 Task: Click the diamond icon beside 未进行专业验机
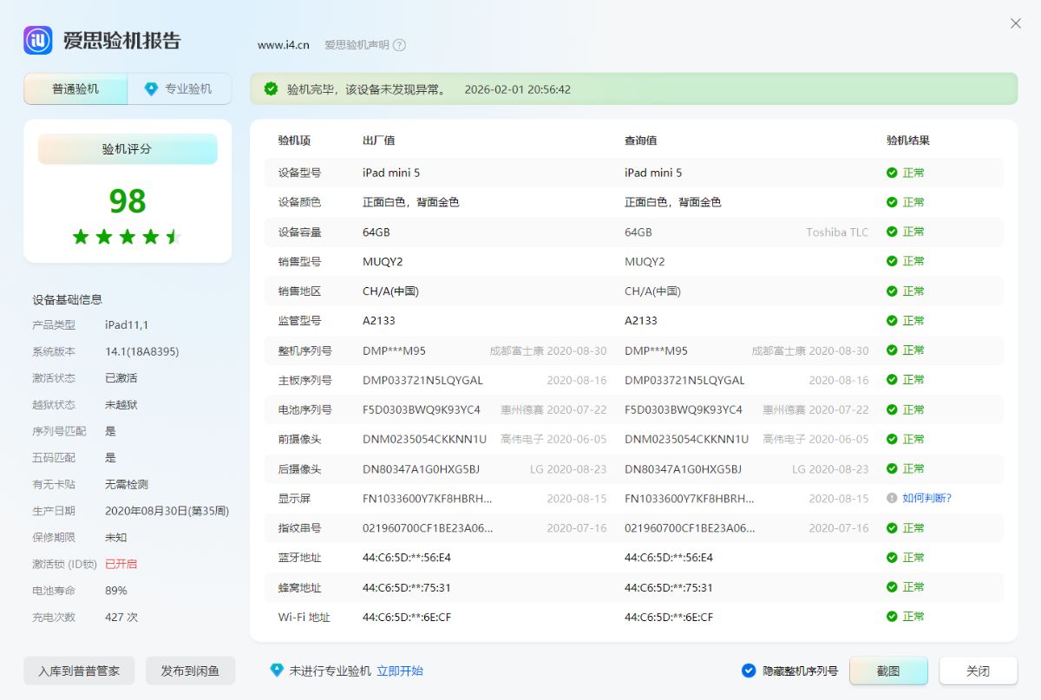tap(277, 671)
